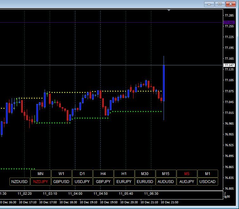
Task: Click the latest tall blue candlestick
Action: [x=164, y=83]
